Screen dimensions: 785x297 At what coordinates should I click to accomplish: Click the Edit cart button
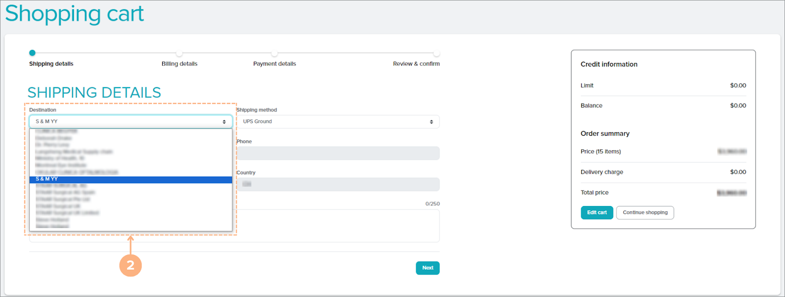596,213
